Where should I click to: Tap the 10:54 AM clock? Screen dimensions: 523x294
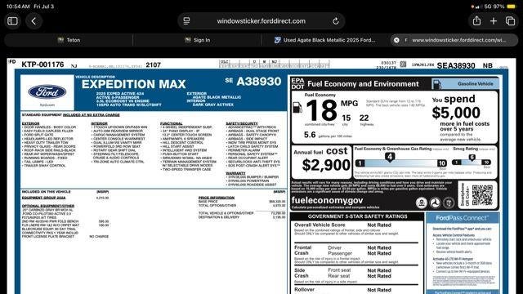click(x=18, y=7)
